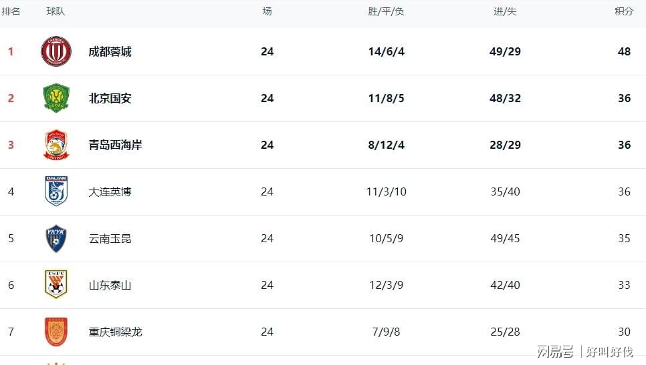Screen dimensions: 646x365
Task: Open team 北京国安 name link
Action: (110, 98)
